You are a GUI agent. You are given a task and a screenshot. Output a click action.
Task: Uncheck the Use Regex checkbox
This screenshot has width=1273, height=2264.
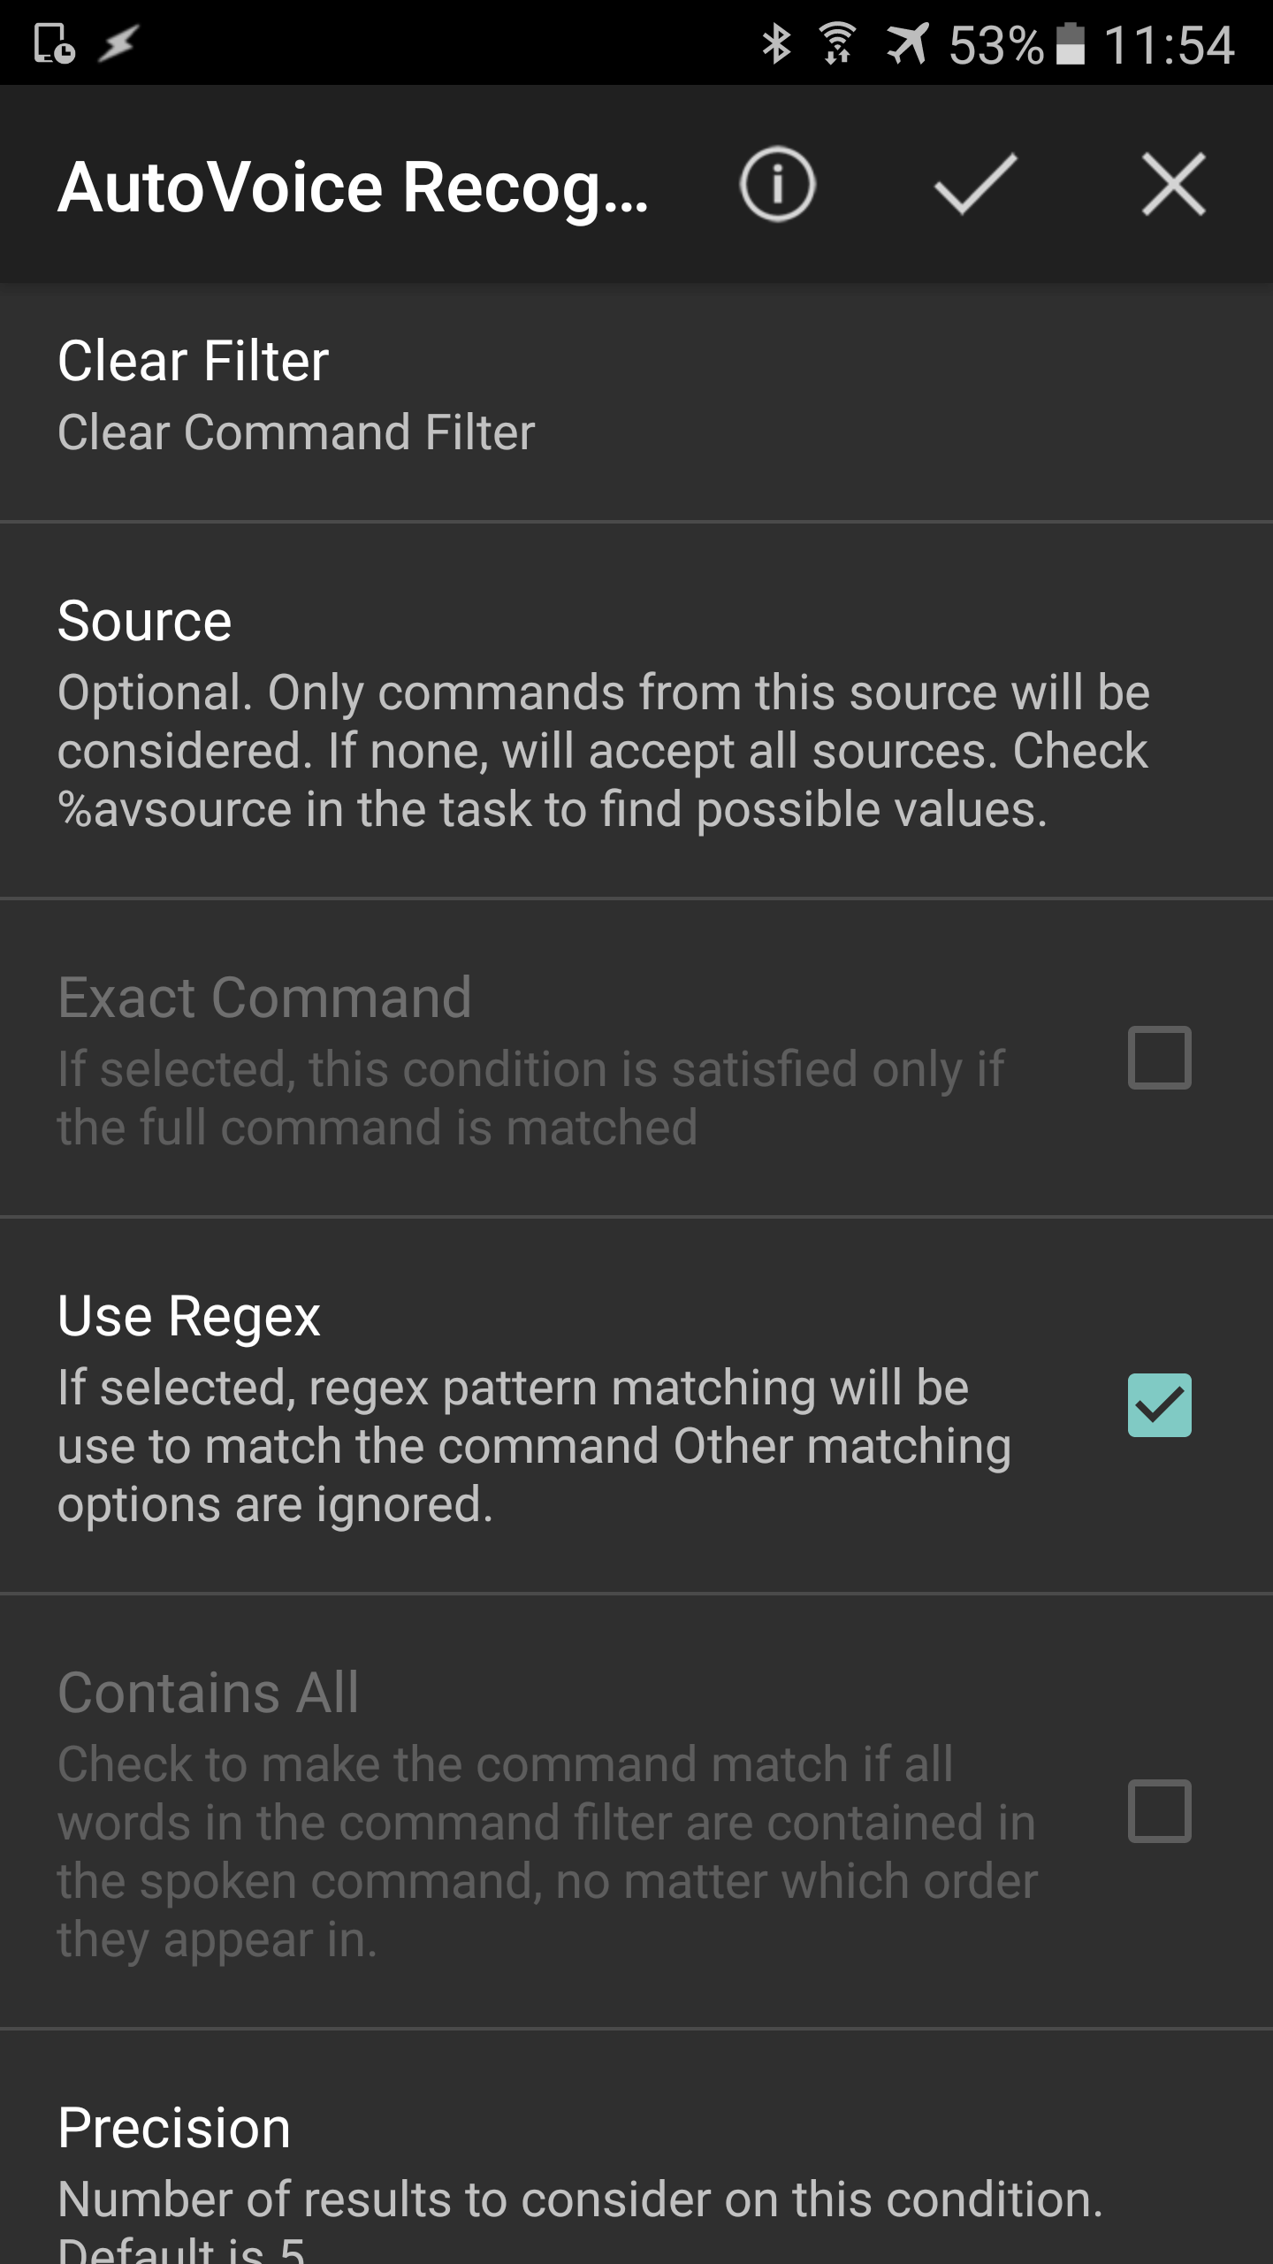[1159, 1405]
